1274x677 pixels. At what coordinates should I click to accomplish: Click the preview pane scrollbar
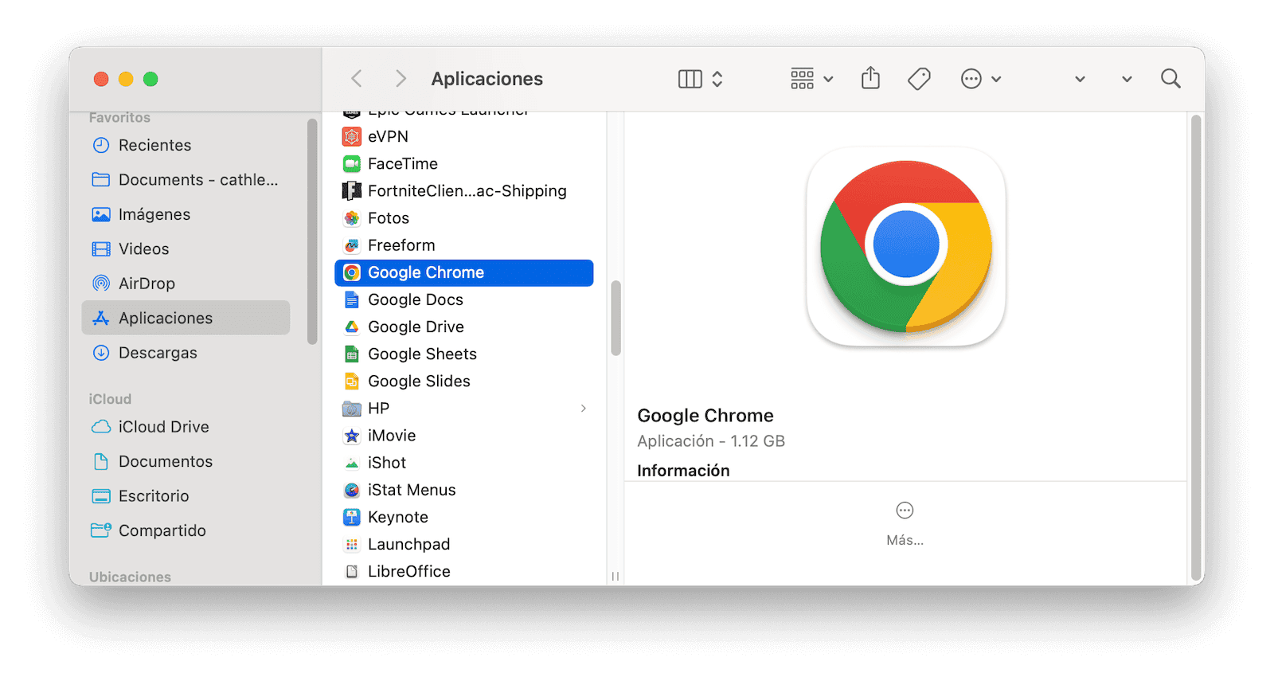point(1195,349)
